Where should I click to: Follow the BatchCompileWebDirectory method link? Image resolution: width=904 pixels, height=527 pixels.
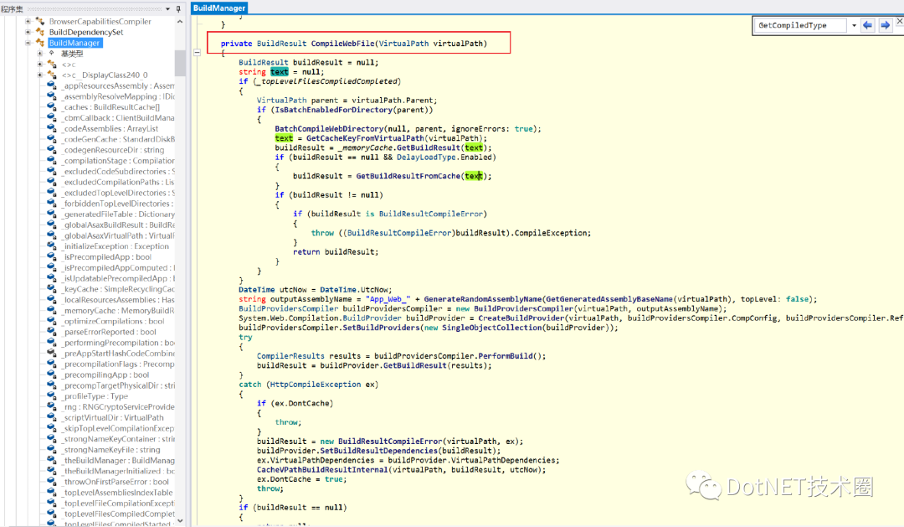(x=329, y=129)
